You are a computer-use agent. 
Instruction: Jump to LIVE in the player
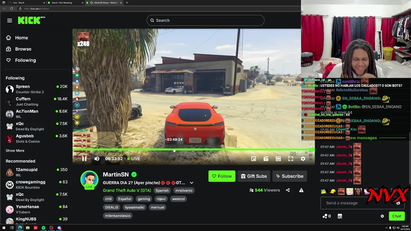click(x=133, y=159)
